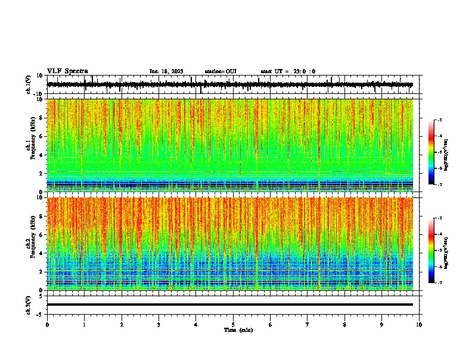This screenshot has width=472, height=364.
Task: Click the '4' kHz tick of ch.2 spectrogram
Action: click(x=41, y=253)
